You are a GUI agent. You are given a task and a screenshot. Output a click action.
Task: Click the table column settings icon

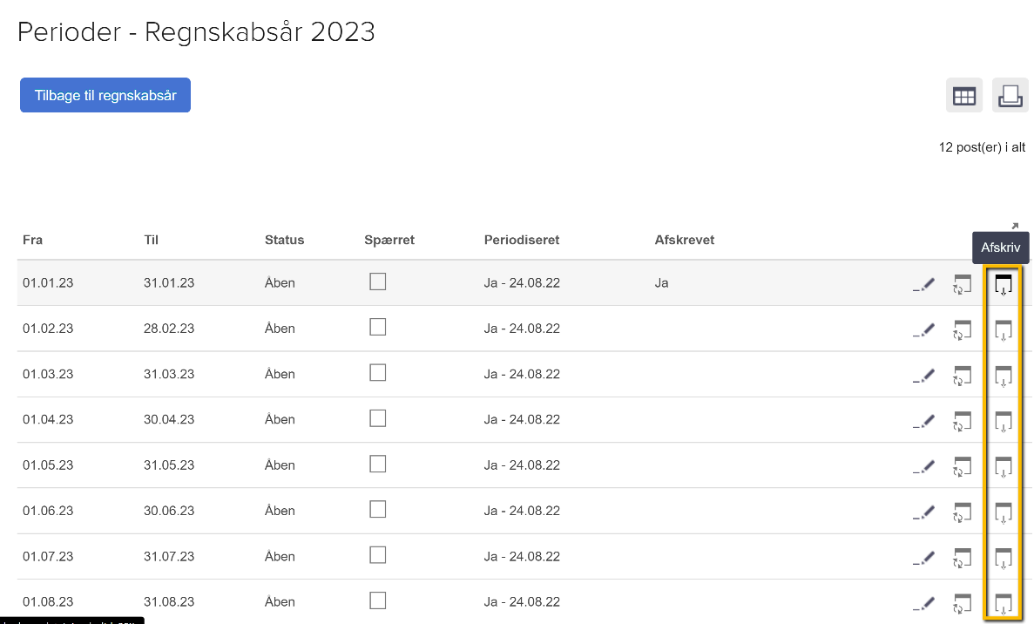963,94
